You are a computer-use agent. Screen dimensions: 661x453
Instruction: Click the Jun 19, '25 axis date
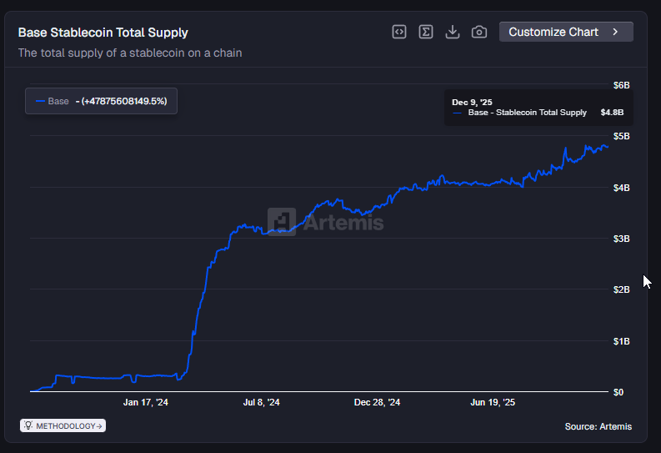click(493, 402)
